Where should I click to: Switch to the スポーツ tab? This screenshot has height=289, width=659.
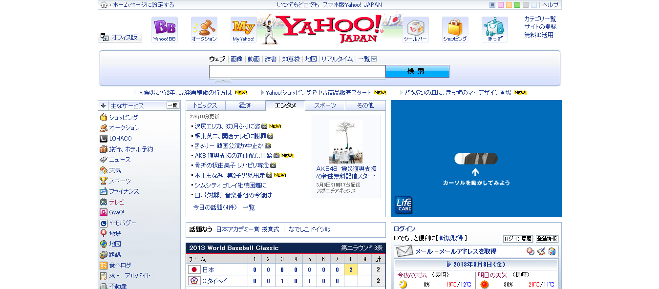point(325,105)
